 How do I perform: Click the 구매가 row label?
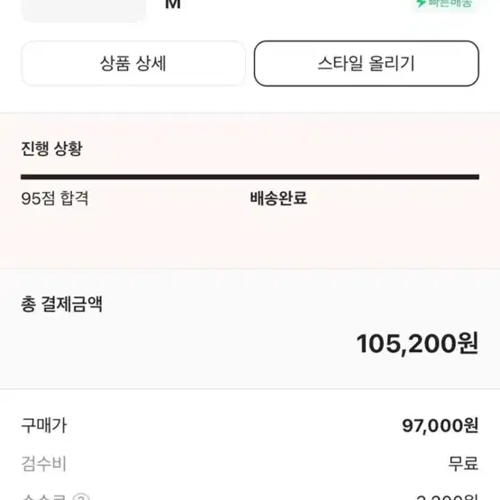pos(44,426)
